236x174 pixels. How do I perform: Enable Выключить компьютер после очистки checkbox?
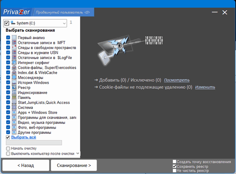point(8,153)
